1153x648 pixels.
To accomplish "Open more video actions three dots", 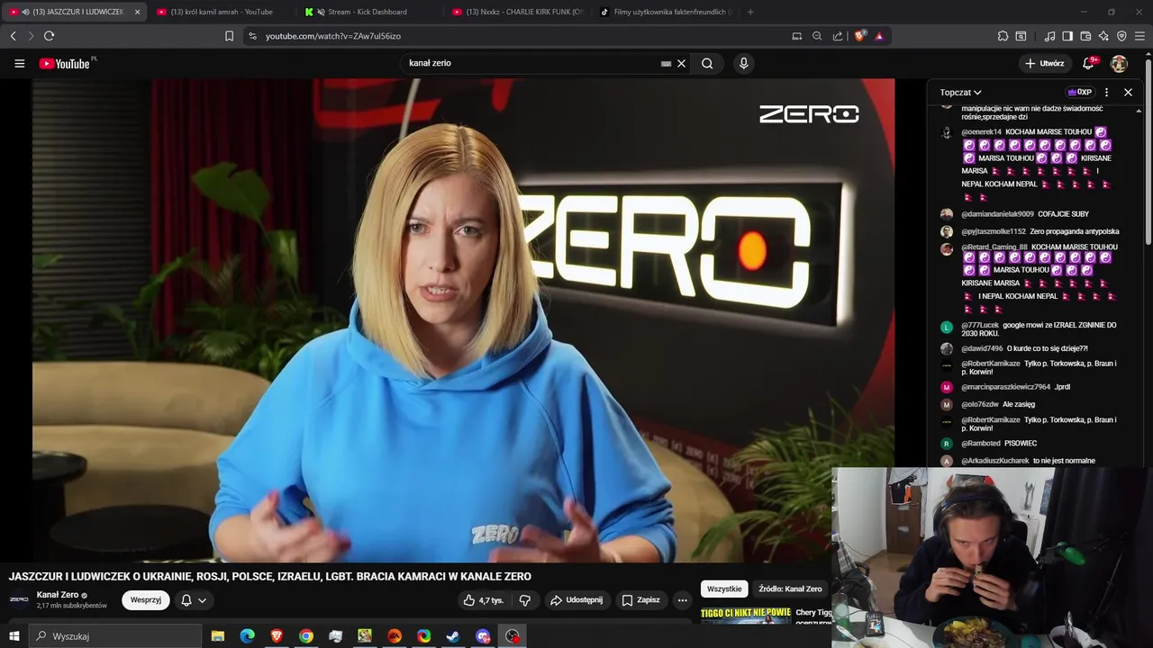I will pos(682,600).
